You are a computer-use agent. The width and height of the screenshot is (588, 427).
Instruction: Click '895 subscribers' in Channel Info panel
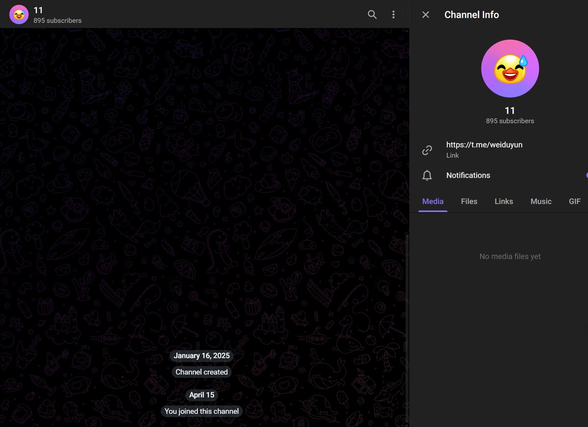[x=510, y=121]
